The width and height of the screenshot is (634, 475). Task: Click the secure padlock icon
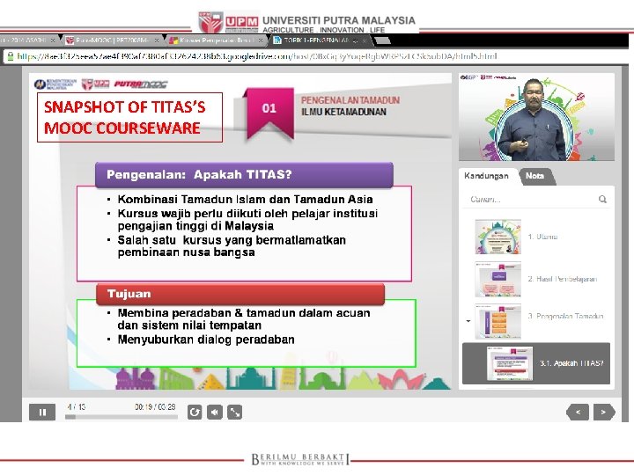tap(10, 56)
